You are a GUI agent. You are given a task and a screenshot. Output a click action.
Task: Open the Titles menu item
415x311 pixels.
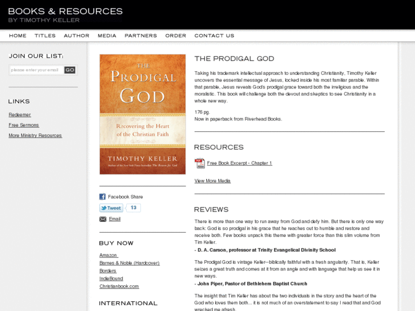pos(45,36)
